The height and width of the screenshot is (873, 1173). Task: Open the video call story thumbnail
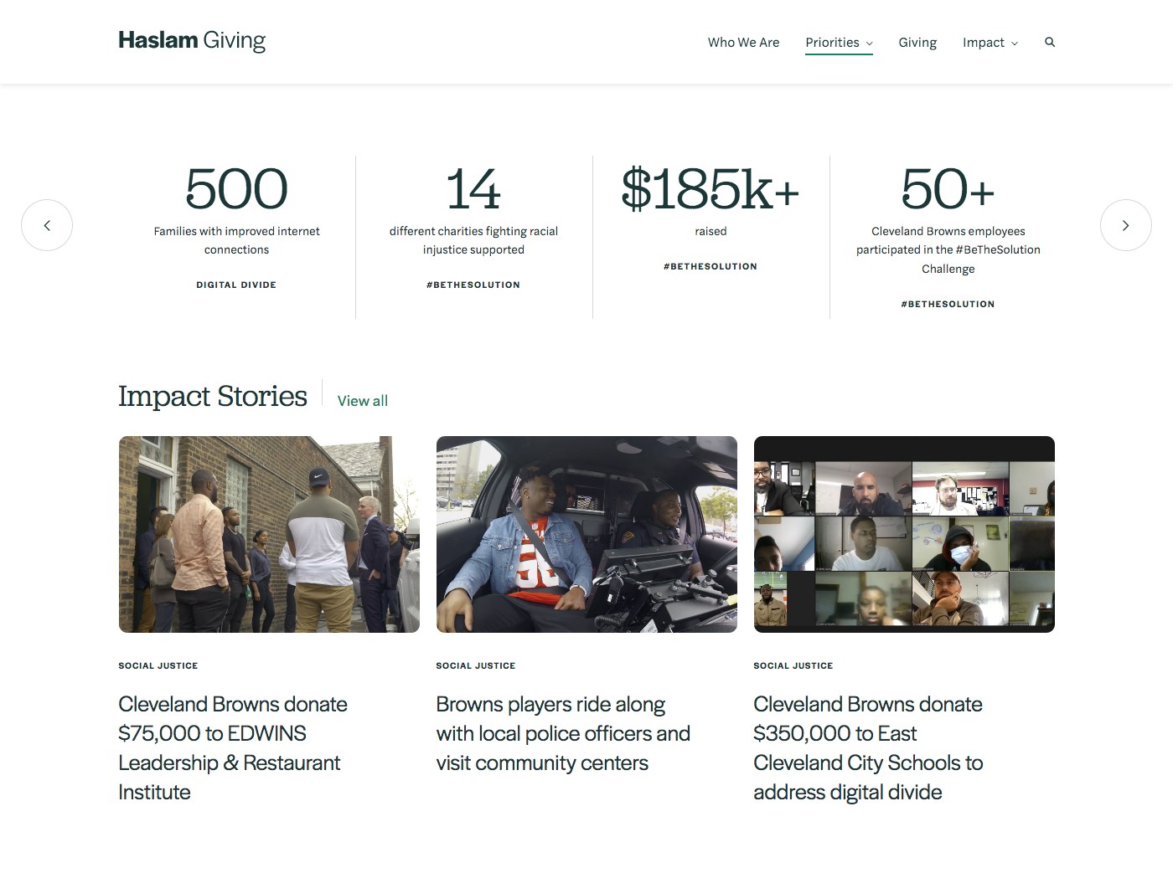pyautogui.click(x=903, y=534)
